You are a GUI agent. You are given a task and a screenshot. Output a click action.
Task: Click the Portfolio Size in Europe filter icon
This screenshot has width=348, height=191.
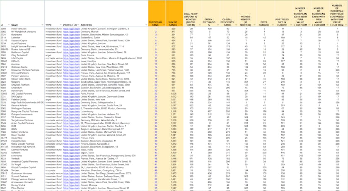click(x=292, y=25)
